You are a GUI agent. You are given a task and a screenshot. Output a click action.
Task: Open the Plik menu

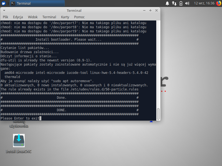click(6, 17)
